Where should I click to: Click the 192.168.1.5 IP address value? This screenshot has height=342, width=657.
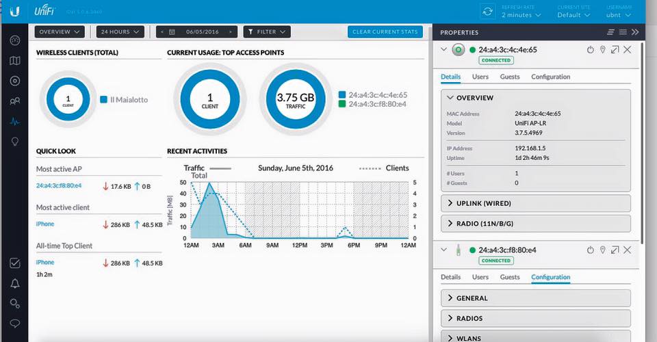[530, 148]
